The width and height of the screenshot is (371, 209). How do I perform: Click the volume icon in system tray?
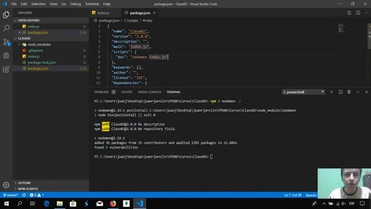pyautogui.click(x=343, y=204)
